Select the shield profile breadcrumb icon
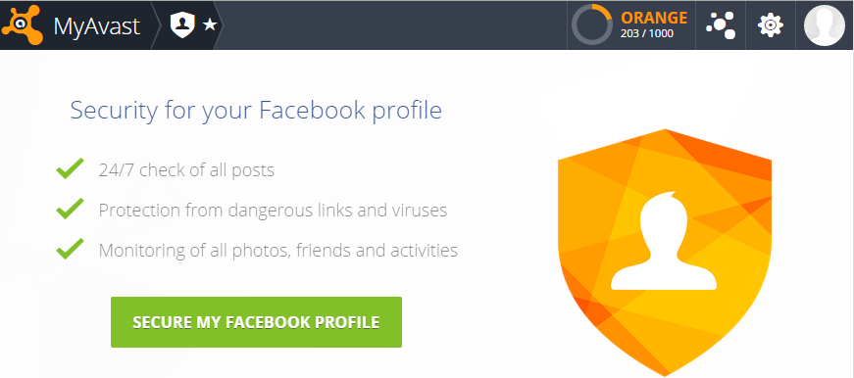This screenshot has width=854, height=378. click(182, 25)
